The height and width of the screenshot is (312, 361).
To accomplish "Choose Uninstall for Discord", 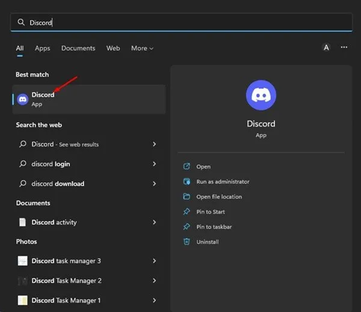I will [208, 242].
